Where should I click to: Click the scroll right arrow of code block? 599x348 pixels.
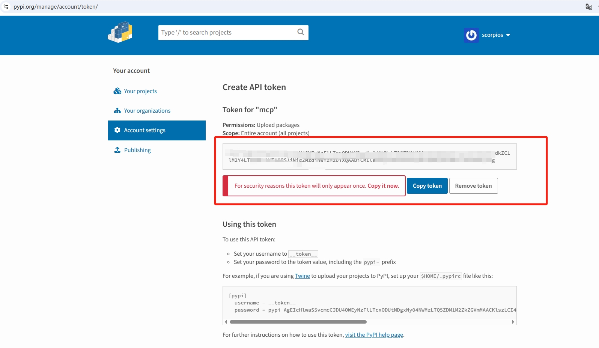tap(513, 322)
